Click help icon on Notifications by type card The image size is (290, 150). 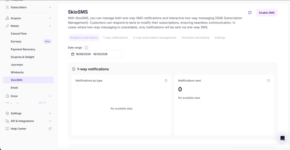(166, 81)
